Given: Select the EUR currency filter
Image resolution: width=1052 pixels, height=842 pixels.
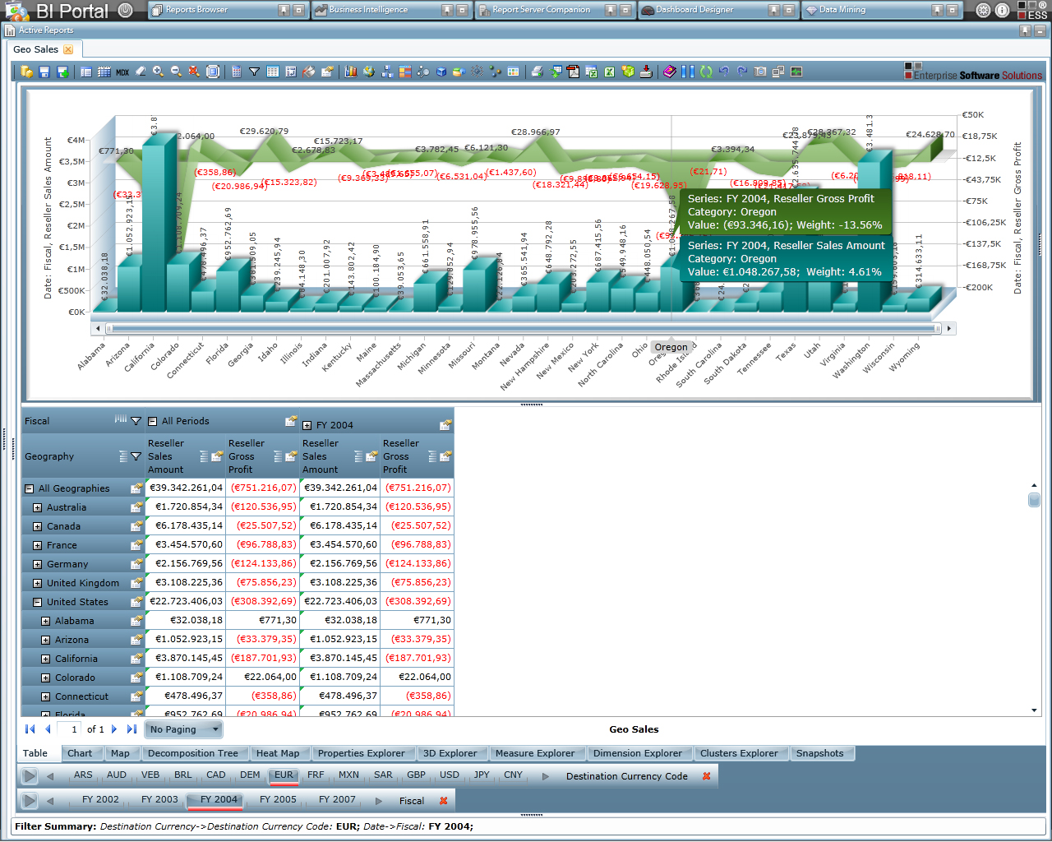Looking at the screenshot, I should [x=284, y=775].
